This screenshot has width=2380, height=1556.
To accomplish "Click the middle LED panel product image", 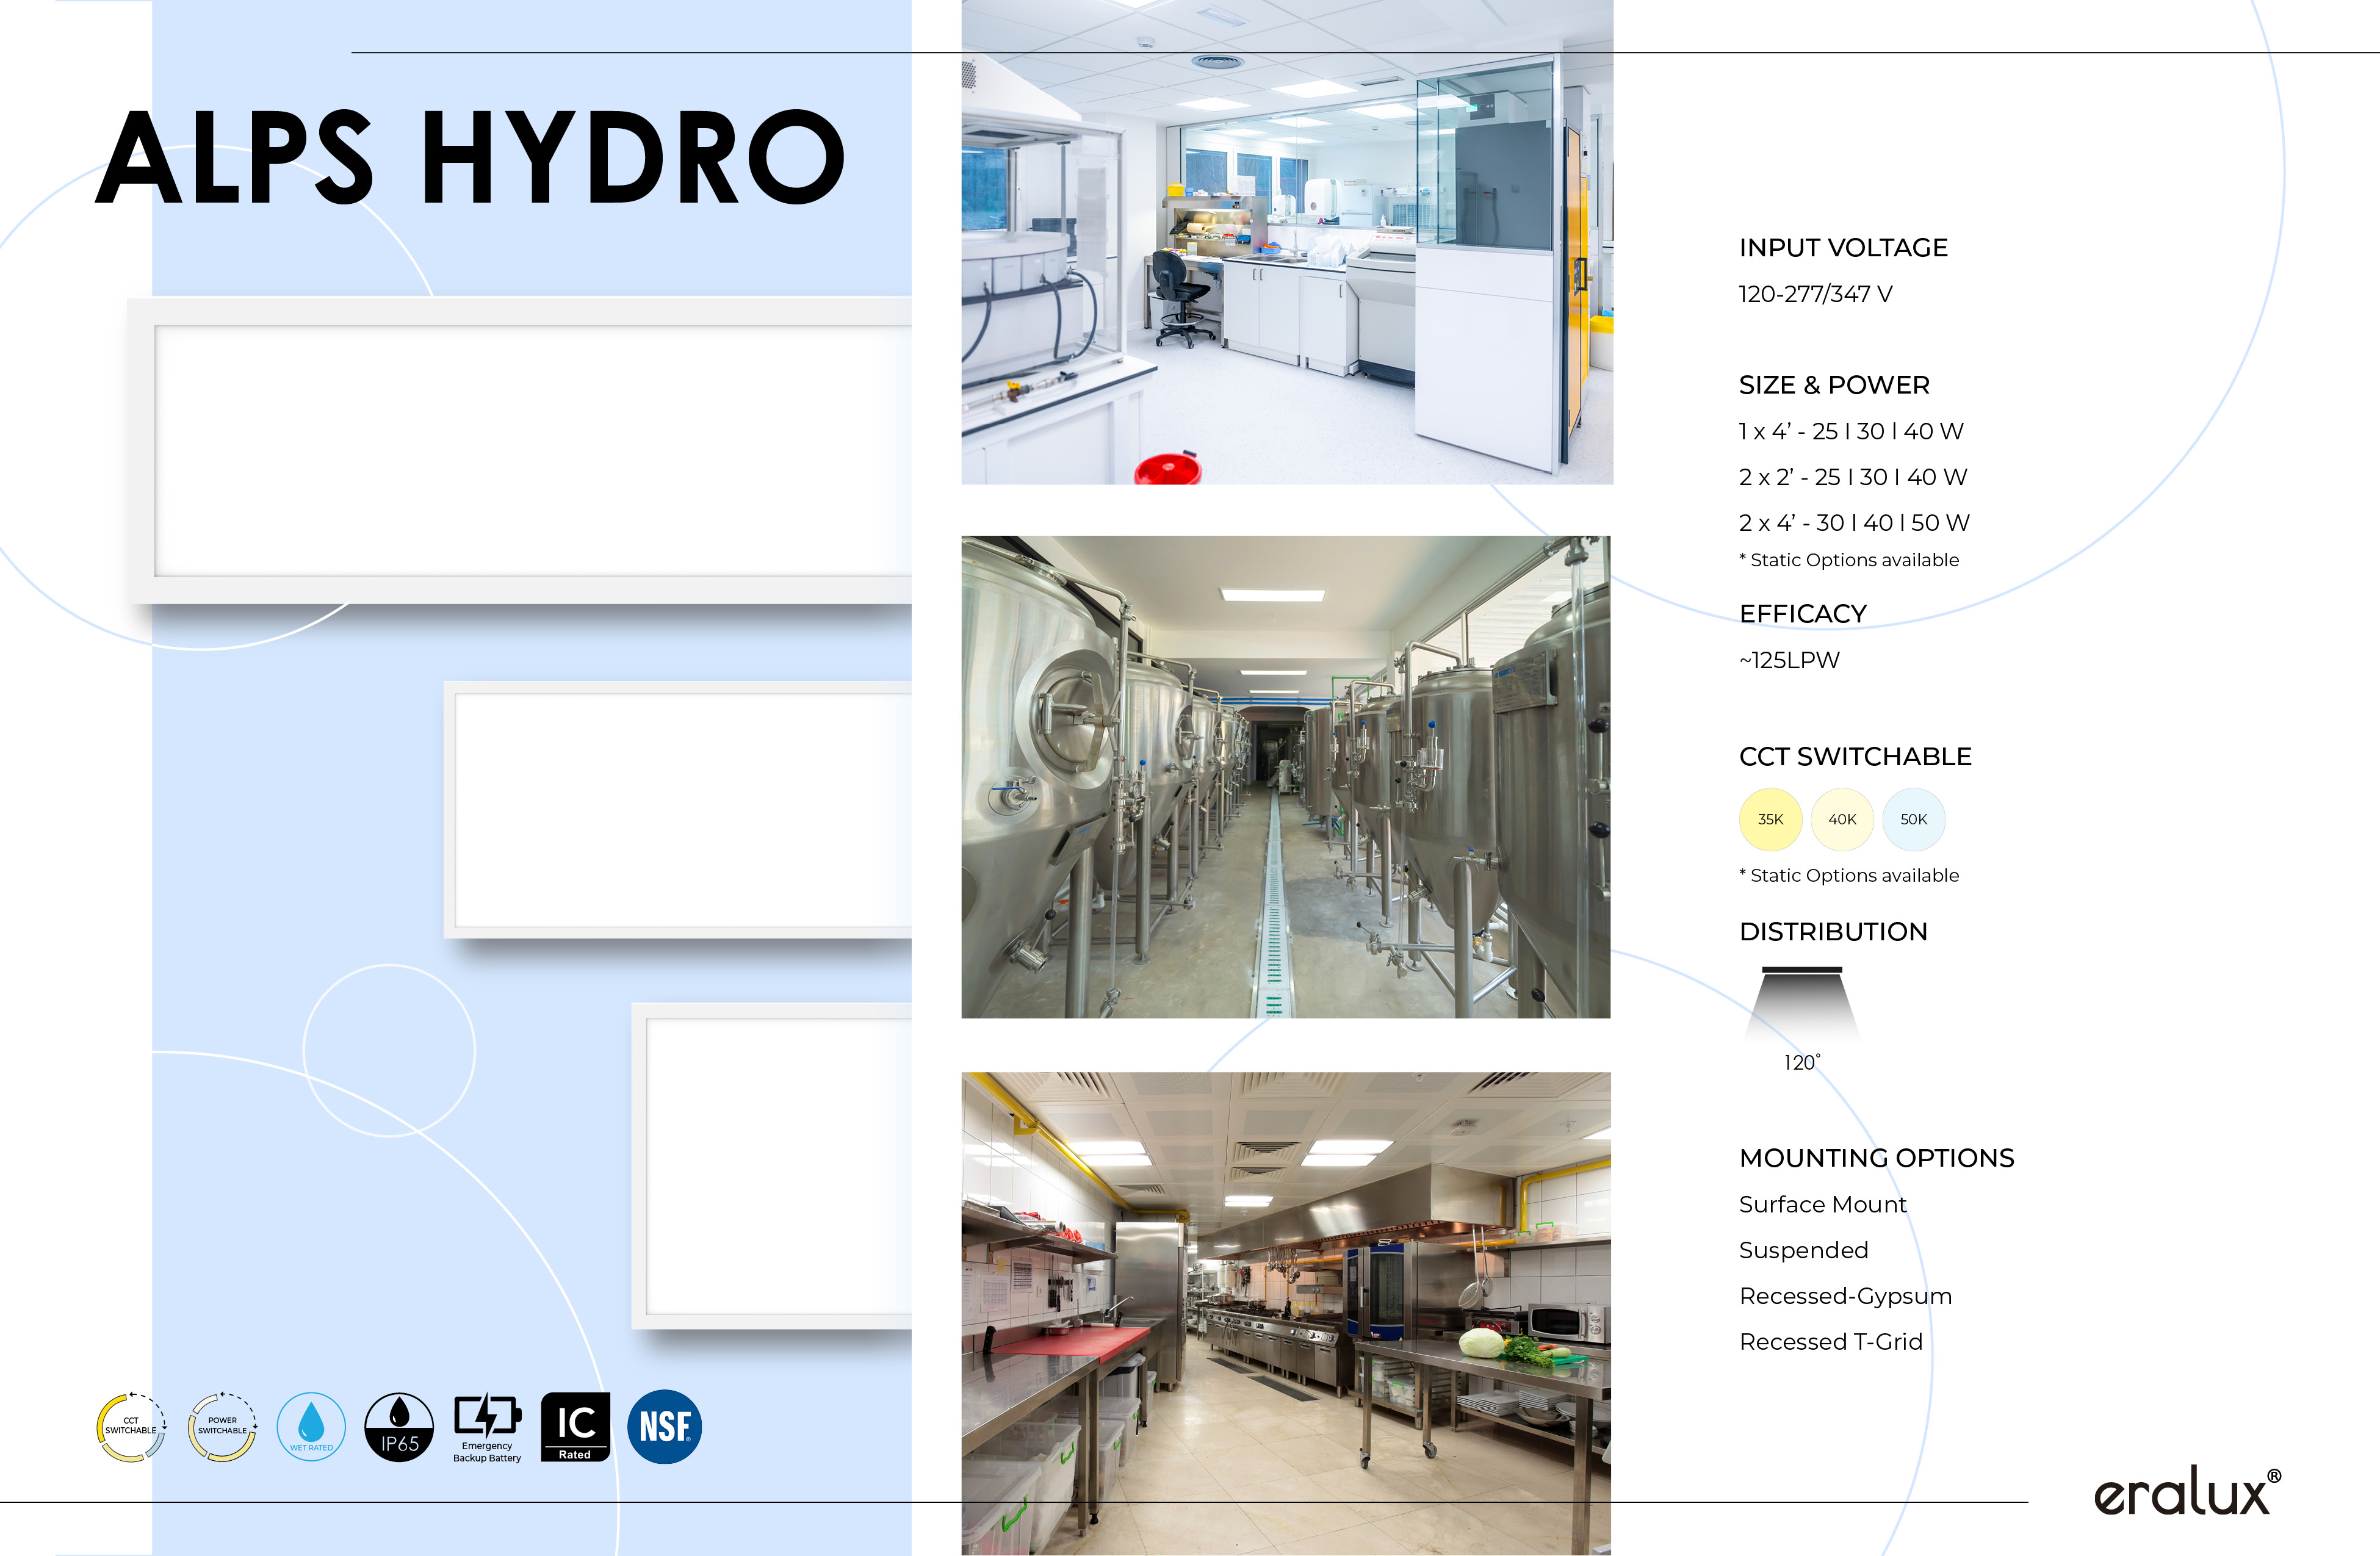I will pos(678,810).
